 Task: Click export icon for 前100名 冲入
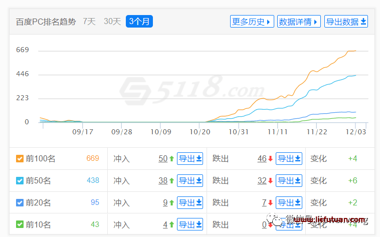click(190, 159)
